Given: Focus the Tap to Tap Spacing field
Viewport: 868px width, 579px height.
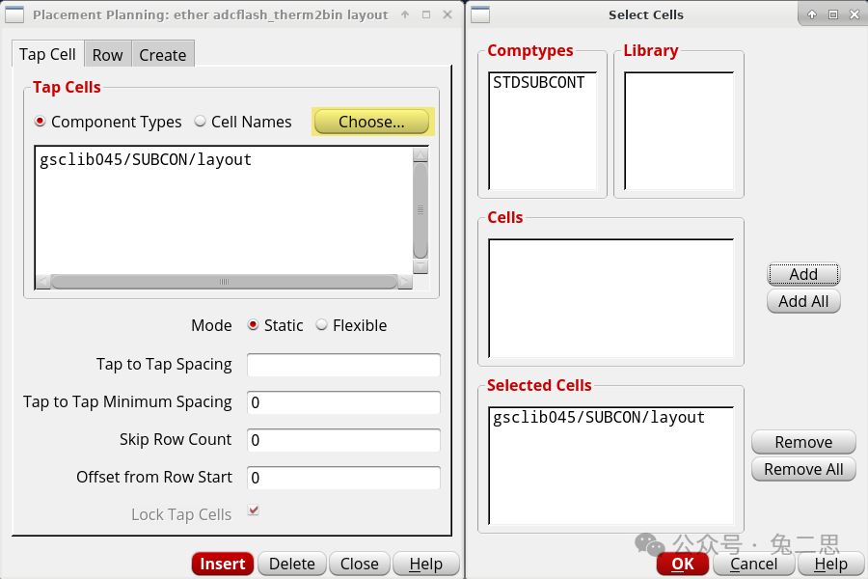Looking at the screenshot, I should [x=343, y=365].
